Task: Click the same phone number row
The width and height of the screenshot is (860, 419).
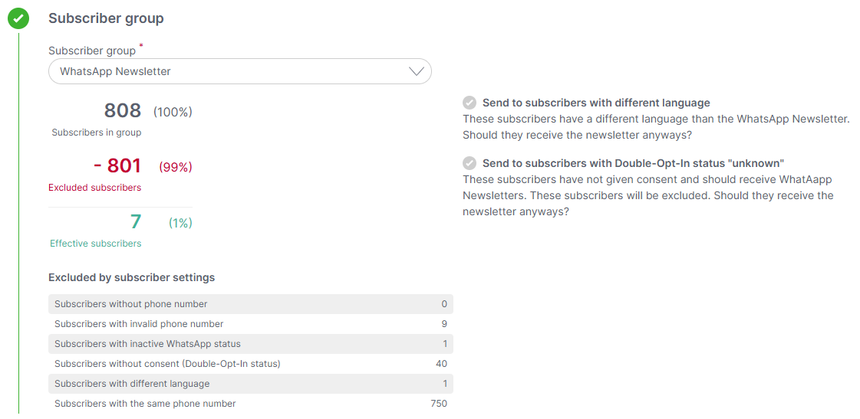Action: [251, 404]
